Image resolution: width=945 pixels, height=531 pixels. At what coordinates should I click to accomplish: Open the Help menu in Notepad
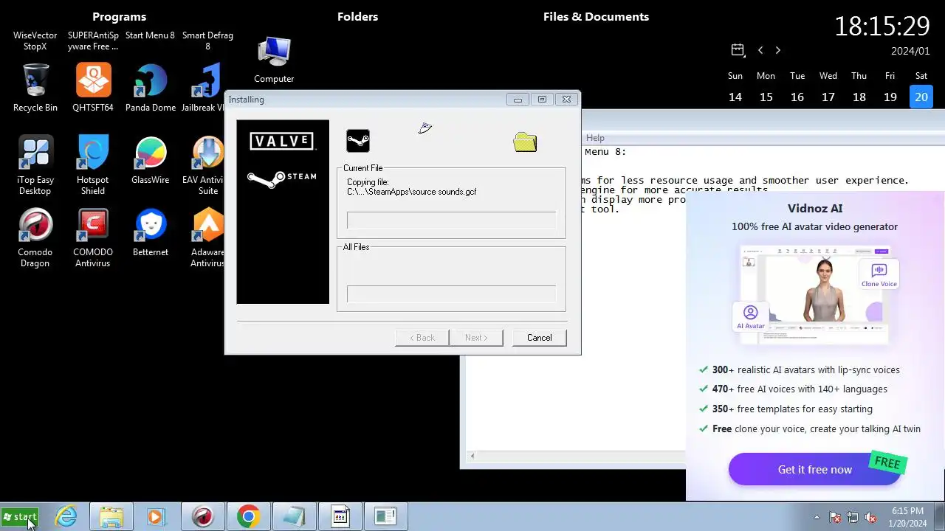(x=595, y=138)
